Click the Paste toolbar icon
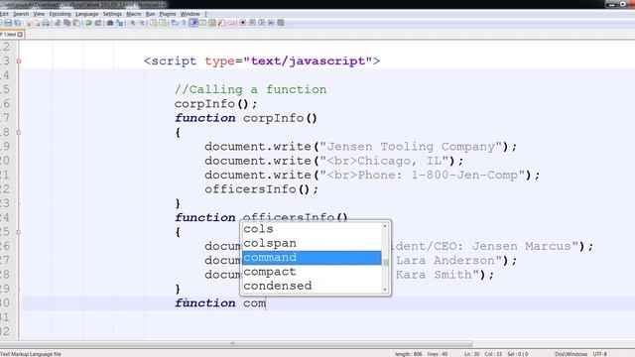Screen dimensions: 635x357 click(75, 23)
